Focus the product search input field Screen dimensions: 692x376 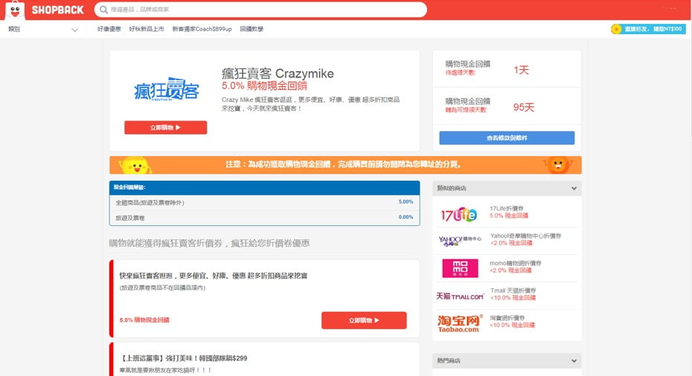[260, 9]
